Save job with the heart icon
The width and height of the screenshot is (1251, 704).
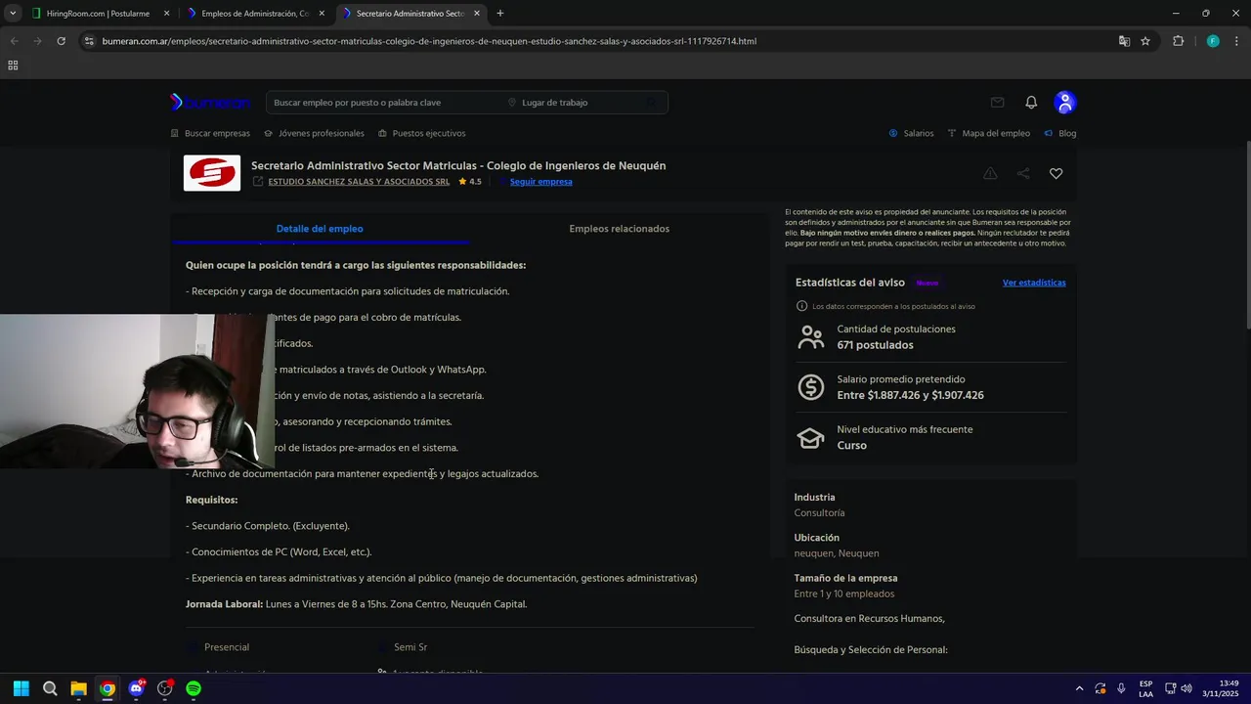click(x=1056, y=173)
